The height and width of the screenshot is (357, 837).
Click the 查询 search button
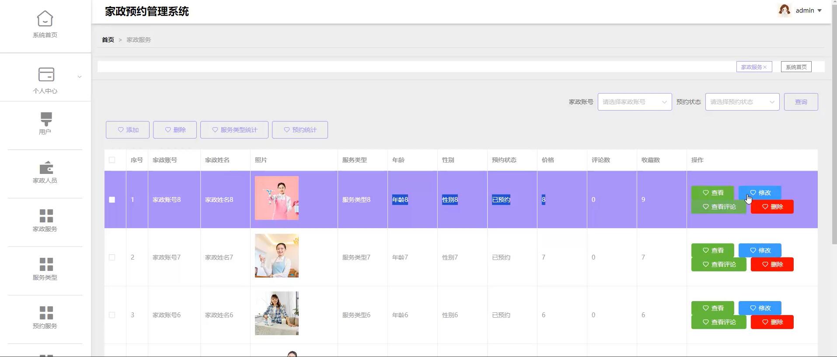801,102
